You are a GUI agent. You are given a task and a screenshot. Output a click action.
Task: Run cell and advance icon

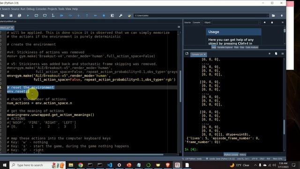45,15
